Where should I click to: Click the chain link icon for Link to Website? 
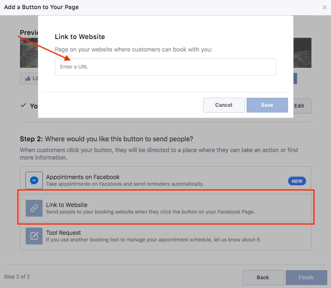pos(34,208)
